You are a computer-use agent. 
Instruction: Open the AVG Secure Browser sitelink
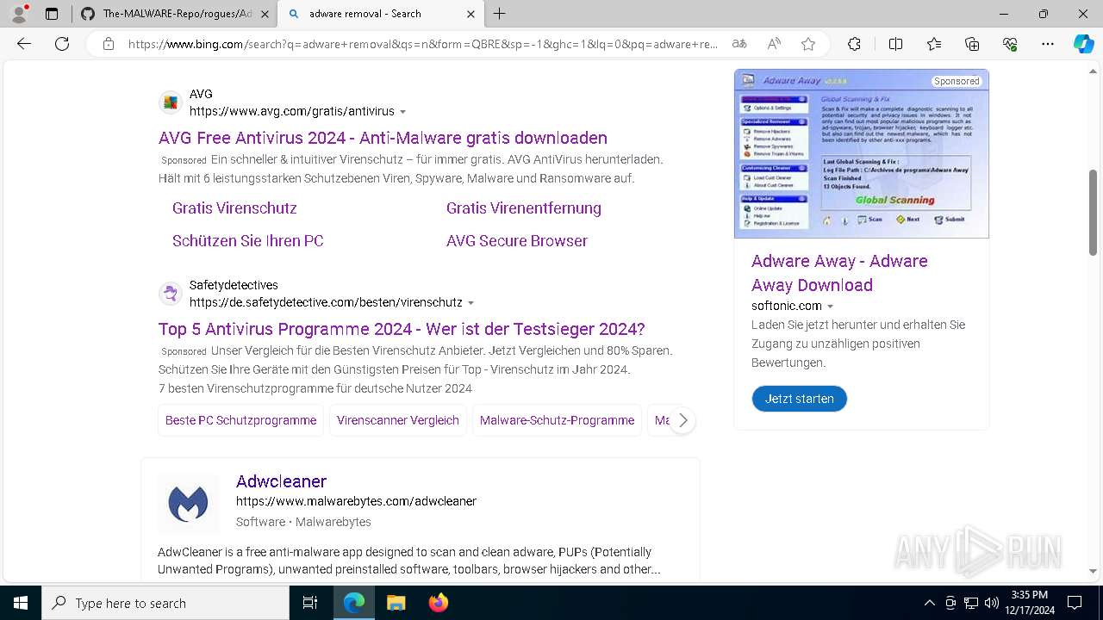click(517, 241)
